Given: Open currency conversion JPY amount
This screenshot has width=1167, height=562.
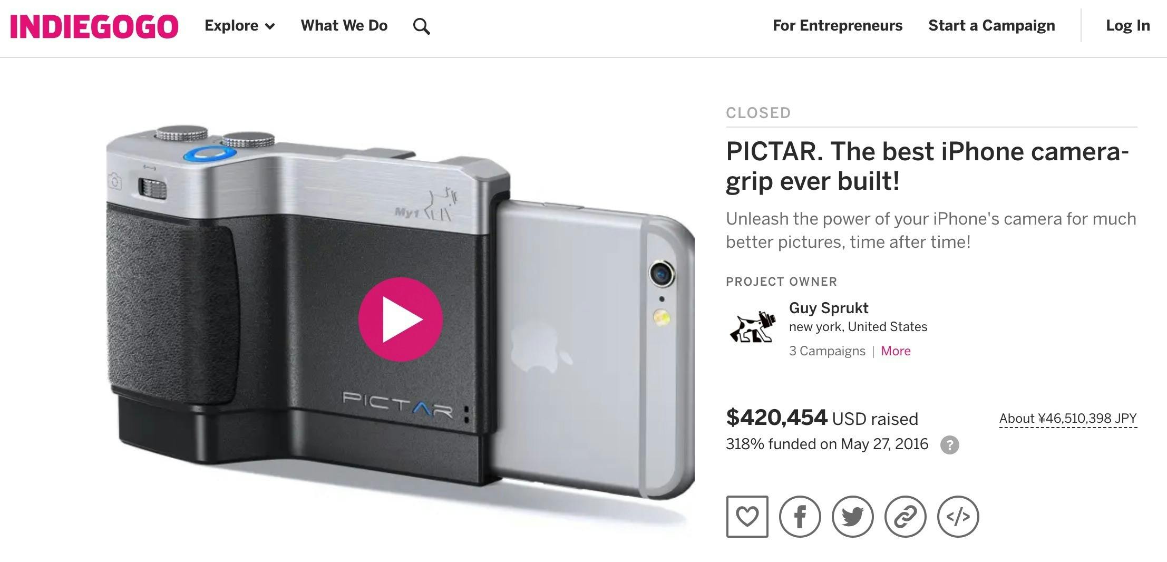Looking at the screenshot, I should 1068,419.
